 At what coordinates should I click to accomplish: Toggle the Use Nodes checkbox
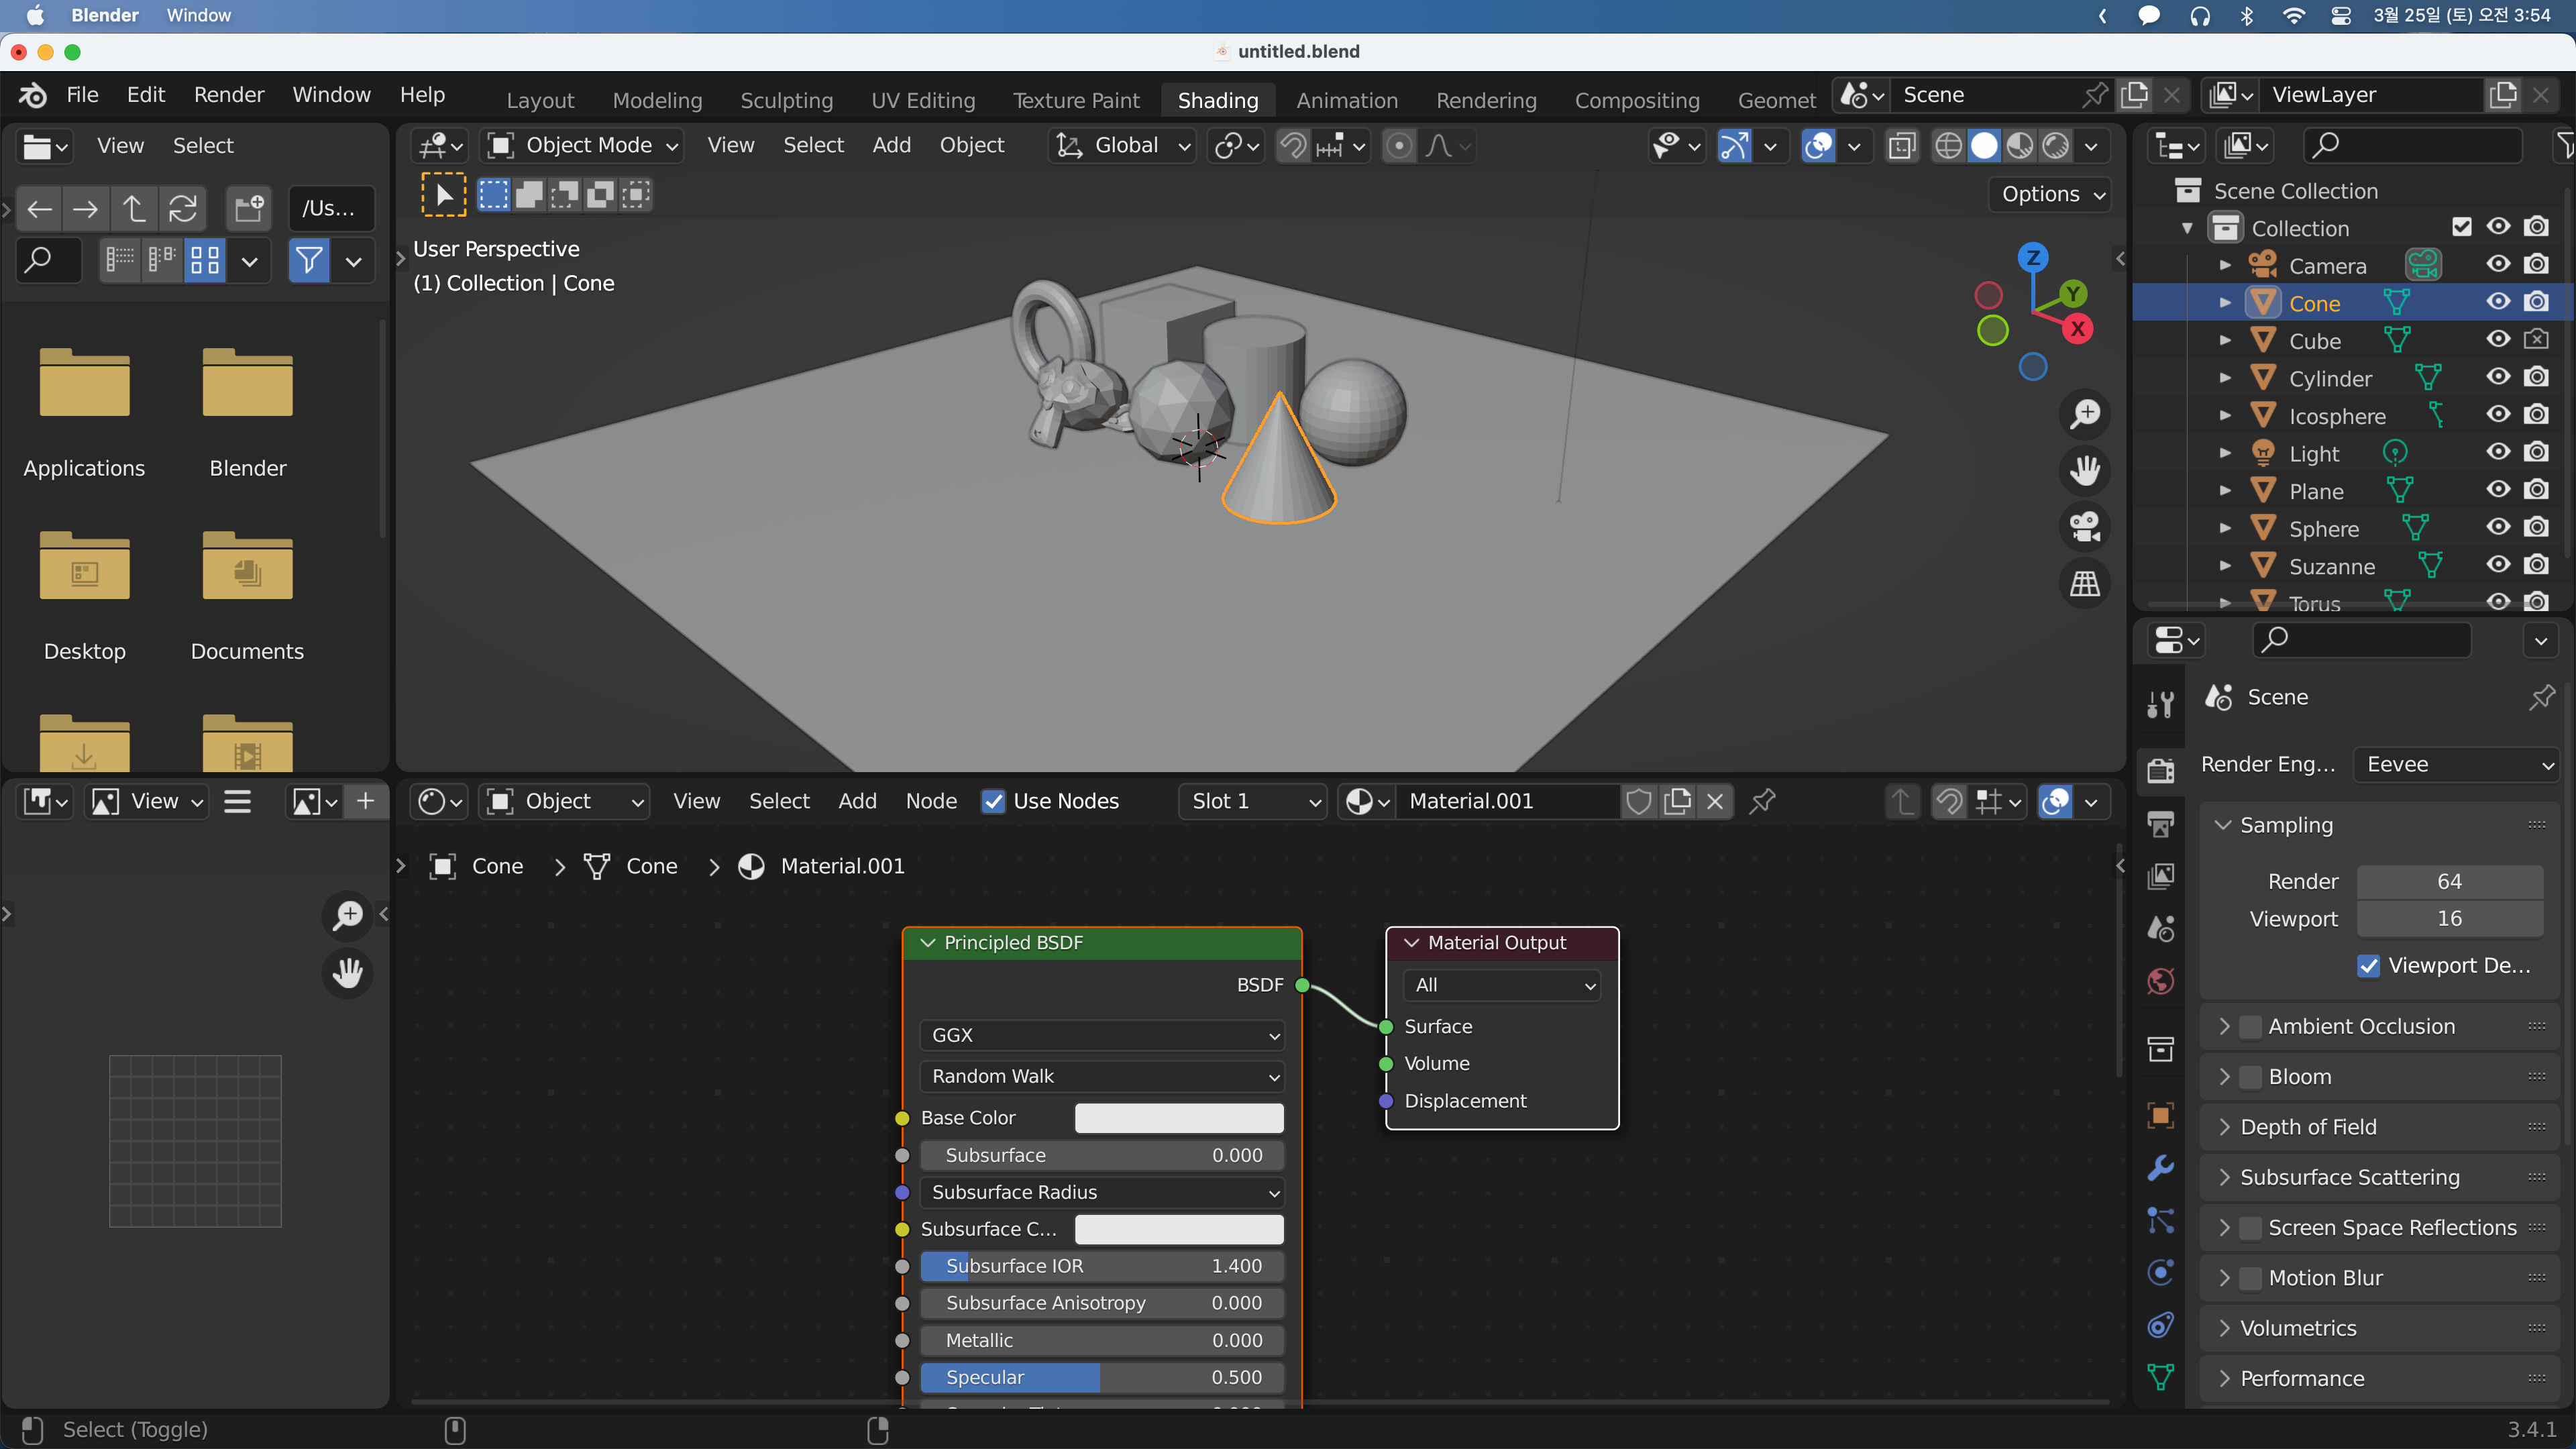point(993,801)
